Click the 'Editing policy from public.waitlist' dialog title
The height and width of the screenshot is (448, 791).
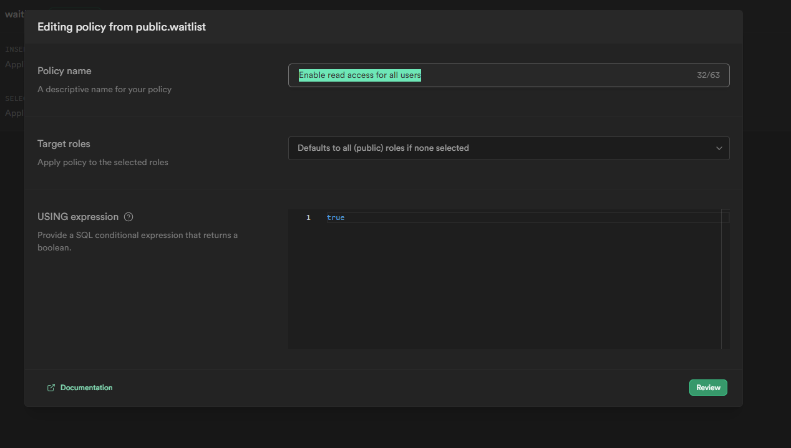pos(122,27)
